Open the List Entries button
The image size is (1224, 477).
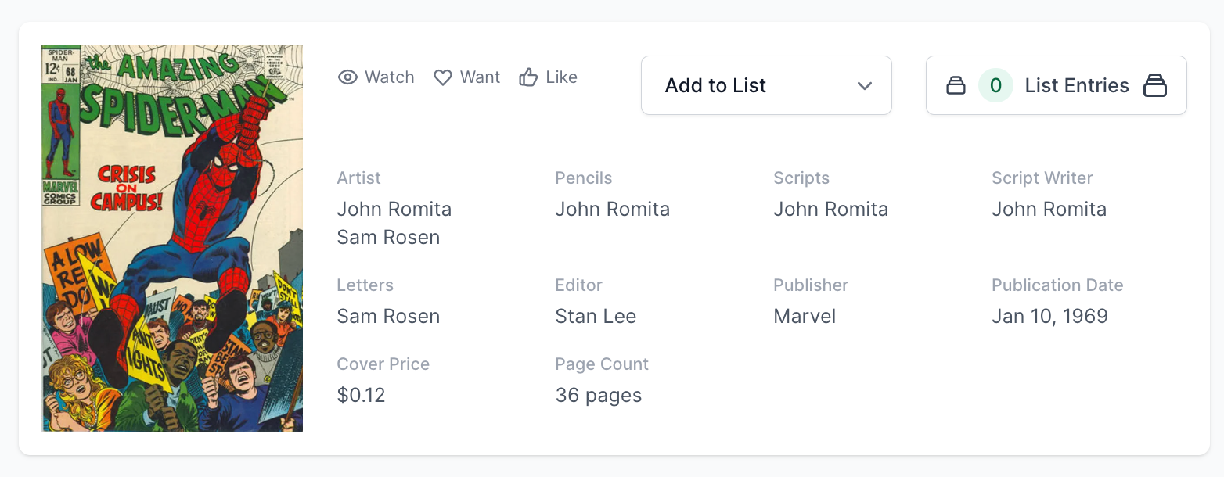[x=1076, y=85]
